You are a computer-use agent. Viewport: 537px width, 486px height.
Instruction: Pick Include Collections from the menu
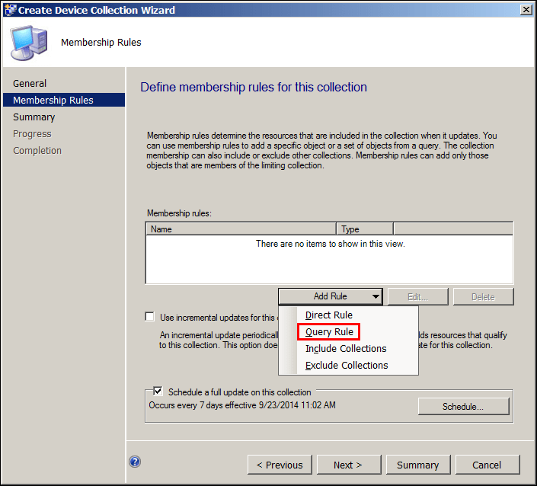[346, 349]
